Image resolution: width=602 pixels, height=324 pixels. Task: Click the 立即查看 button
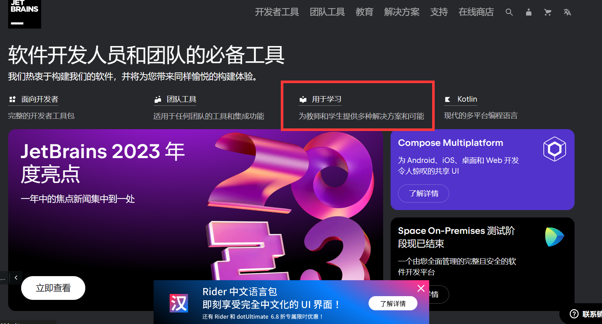(53, 288)
